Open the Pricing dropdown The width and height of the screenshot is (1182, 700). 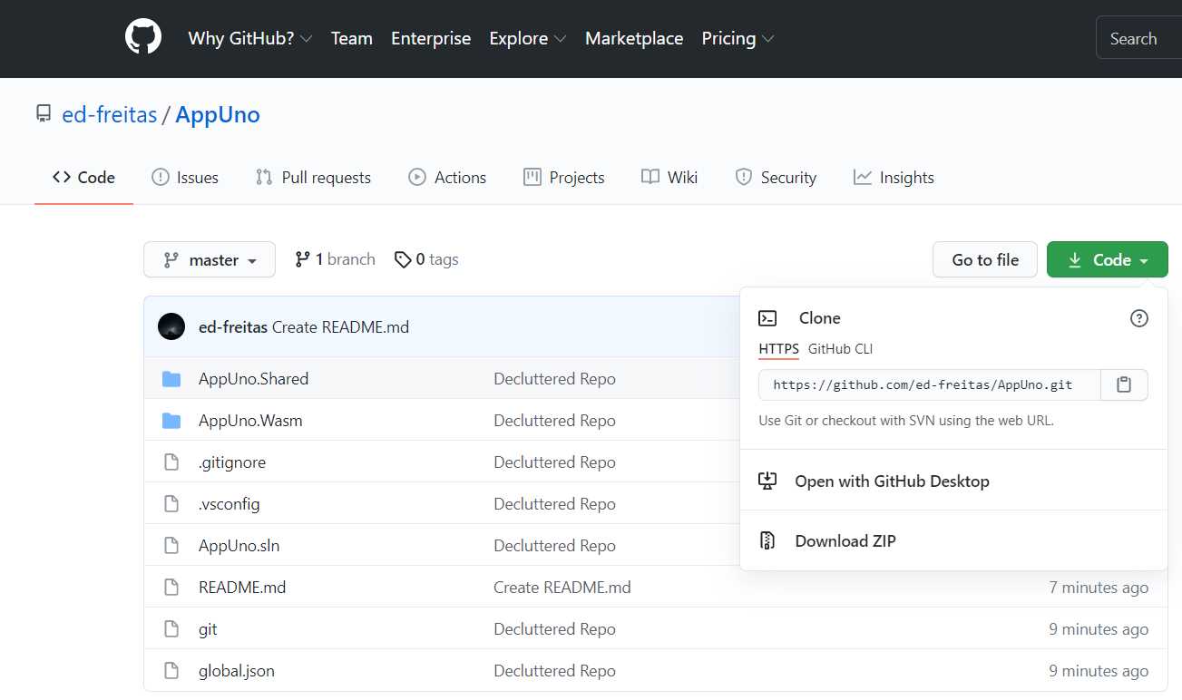[x=737, y=38]
